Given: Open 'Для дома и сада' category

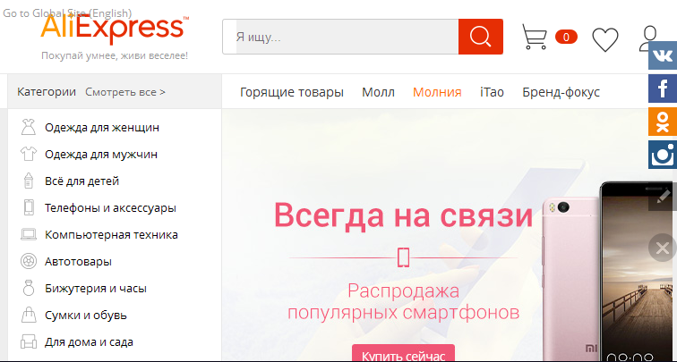Looking at the screenshot, I should tap(89, 342).
